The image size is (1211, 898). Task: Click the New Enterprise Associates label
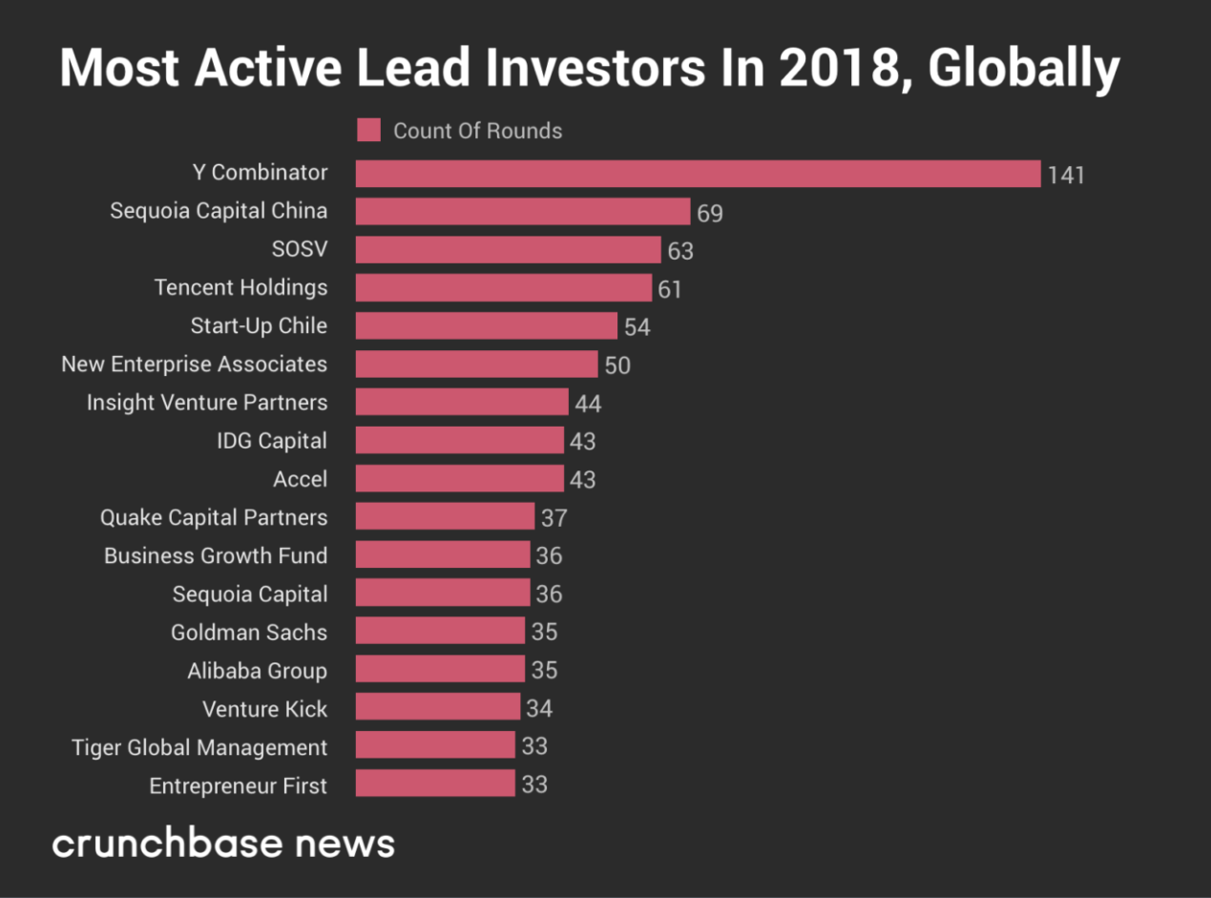tap(194, 365)
